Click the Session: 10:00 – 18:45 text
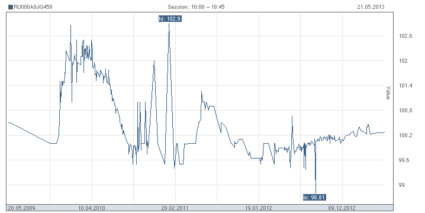Viewport: 425px width, 213px height. pyautogui.click(x=197, y=7)
